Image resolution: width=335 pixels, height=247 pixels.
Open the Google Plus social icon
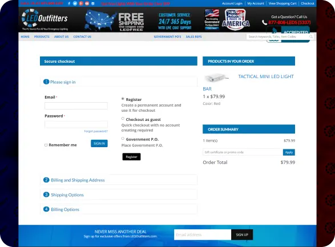click(x=81, y=3)
